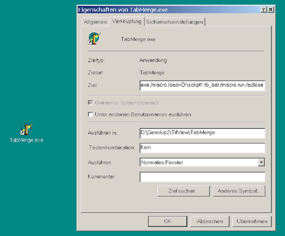Open the Anderes Symbol... dialog
This screenshot has height=236, width=285.
click(x=239, y=191)
